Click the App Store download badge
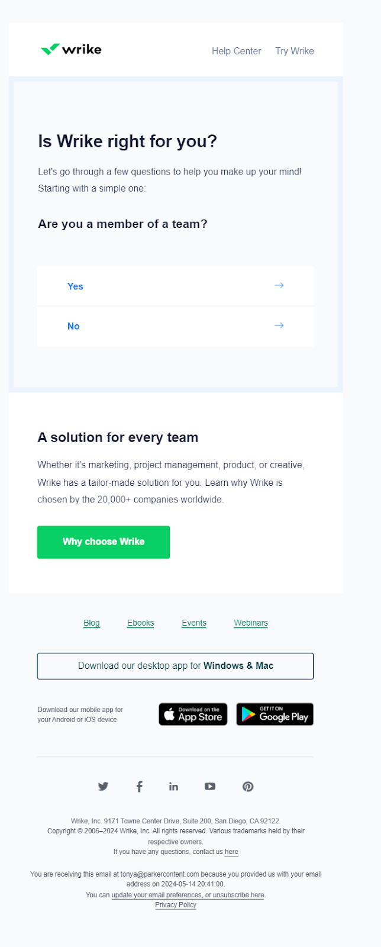This screenshot has height=947, width=381. point(193,714)
